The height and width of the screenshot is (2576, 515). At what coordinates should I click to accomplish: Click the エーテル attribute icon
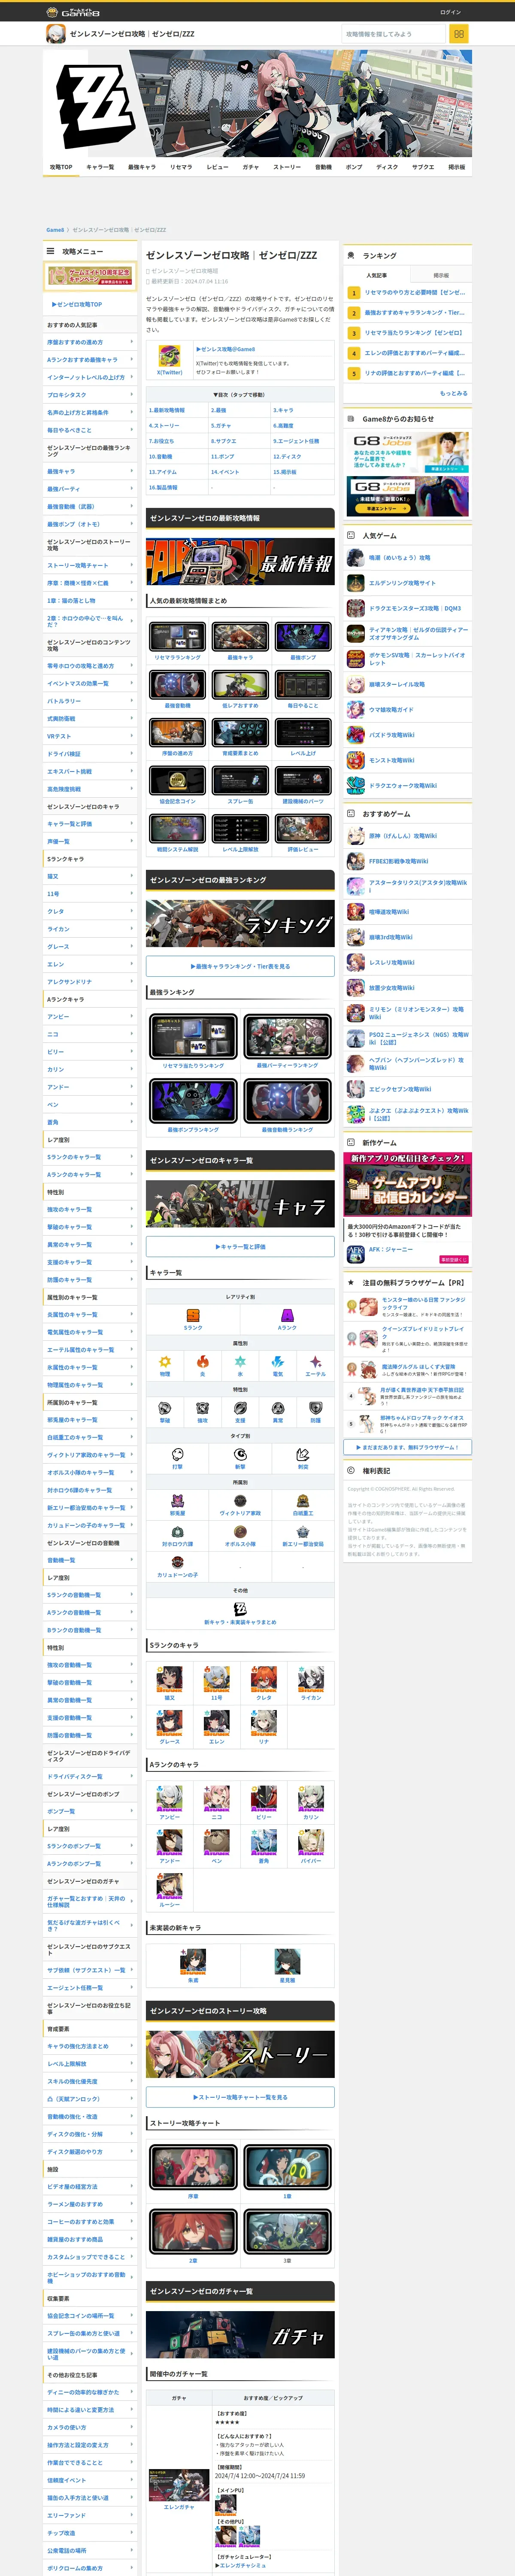coord(315,1362)
